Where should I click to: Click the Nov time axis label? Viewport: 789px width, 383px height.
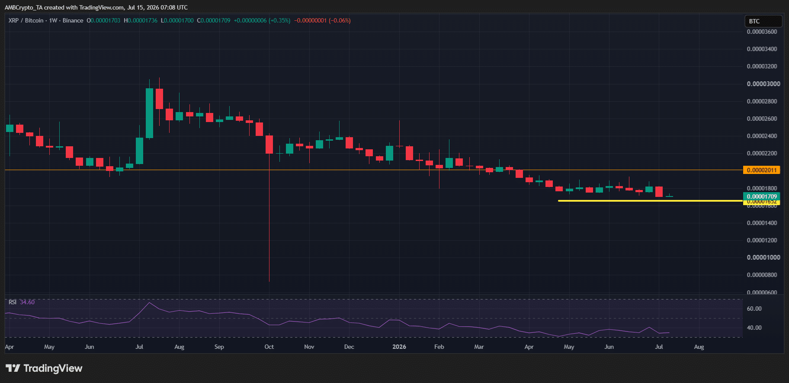[x=309, y=347]
